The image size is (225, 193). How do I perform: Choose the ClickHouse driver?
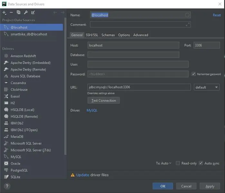point(19,90)
